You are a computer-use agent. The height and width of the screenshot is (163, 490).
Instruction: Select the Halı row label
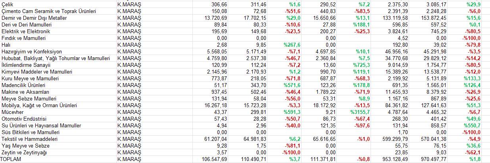click(6, 45)
